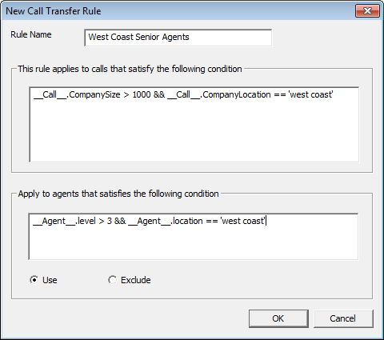384x340 pixels.
Task: Click 'west coast' in call condition
Action: [310, 94]
